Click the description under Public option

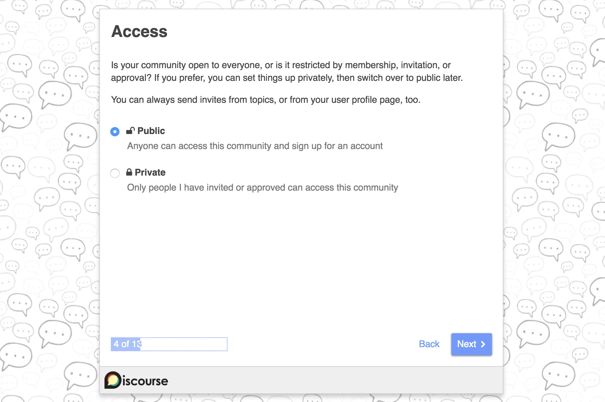pos(255,146)
